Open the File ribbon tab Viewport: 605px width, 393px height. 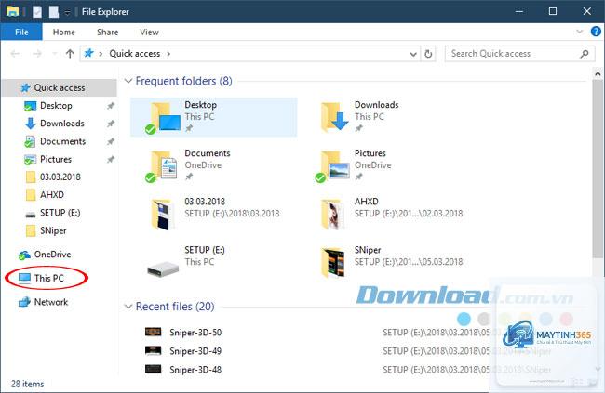coord(21,32)
